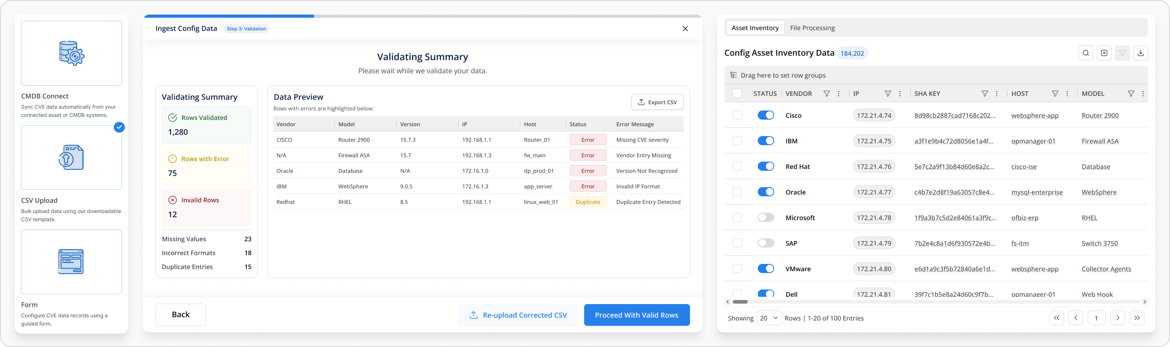Enable the status switch for Microsoft
Image resolution: width=1170 pixels, height=347 pixels.
click(x=766, y=218)
